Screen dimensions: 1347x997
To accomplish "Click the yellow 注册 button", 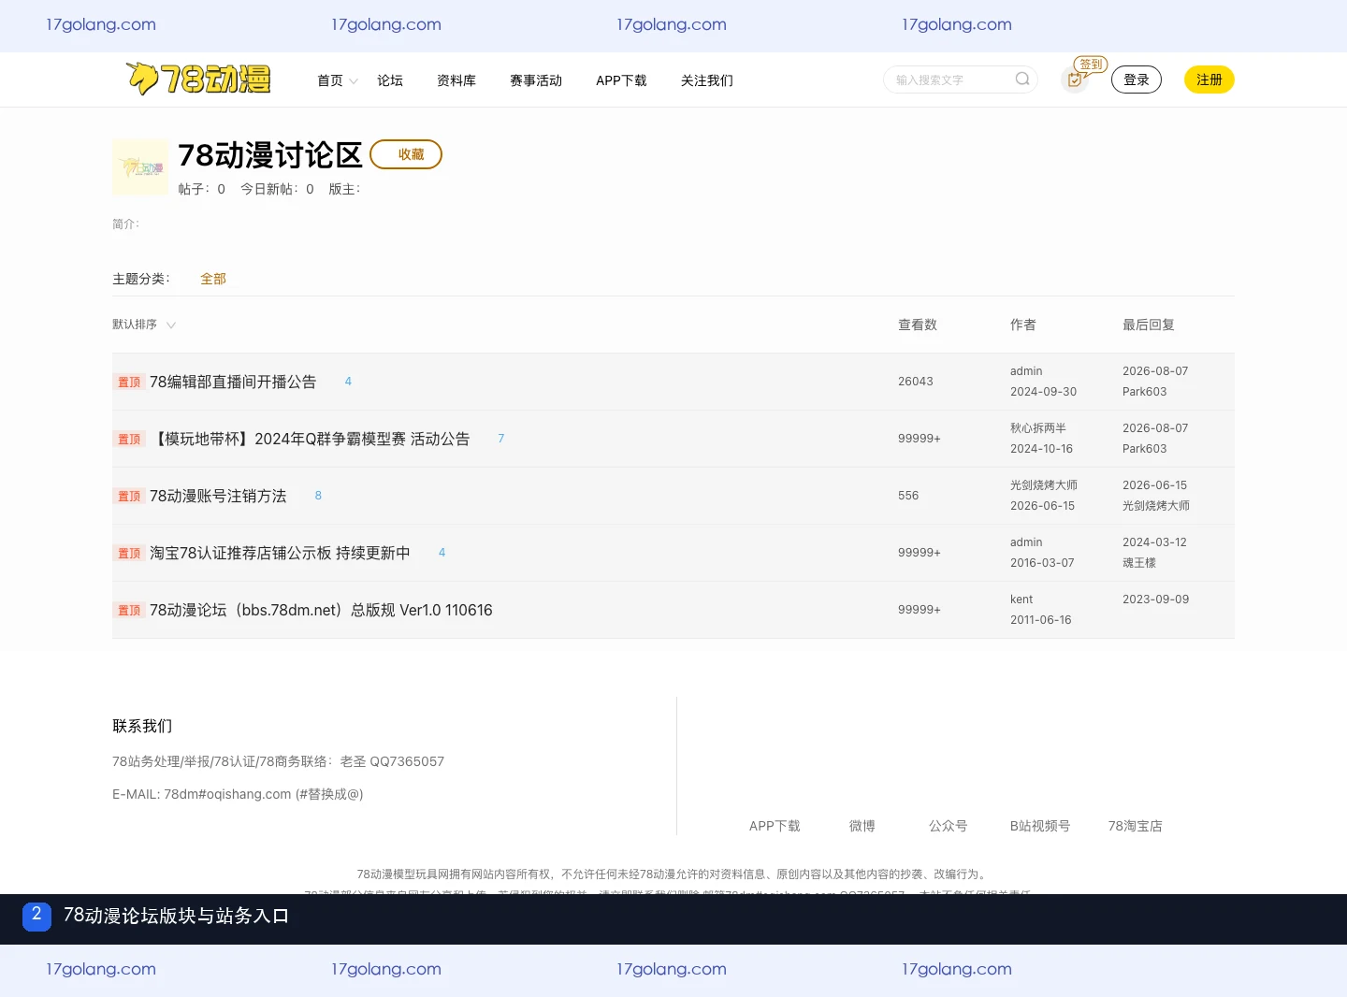I will tap(1209, 79).
